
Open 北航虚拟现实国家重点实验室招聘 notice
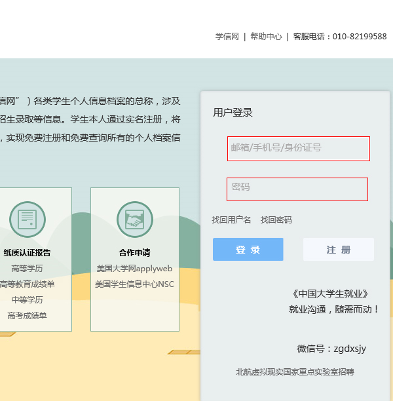pos(295,372)
